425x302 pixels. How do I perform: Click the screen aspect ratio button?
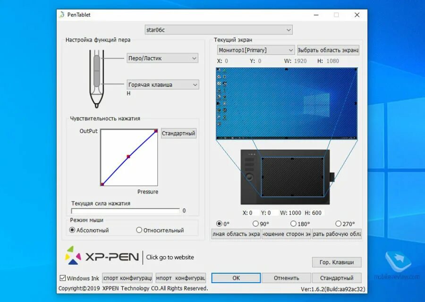click(286, 234)
